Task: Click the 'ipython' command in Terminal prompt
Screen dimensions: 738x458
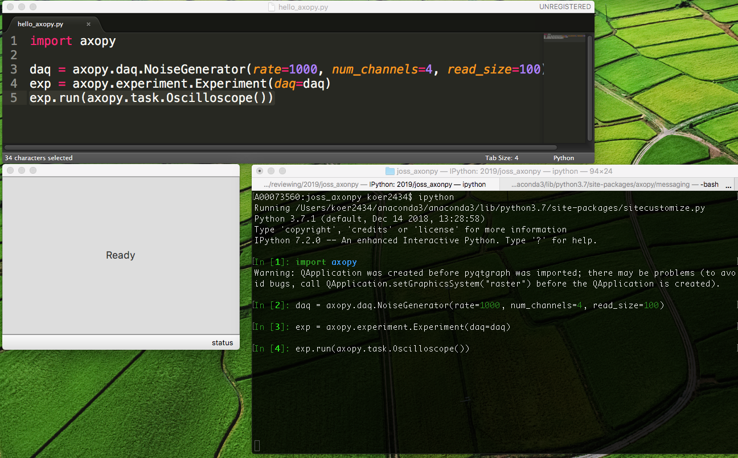Action: point(436,197)
